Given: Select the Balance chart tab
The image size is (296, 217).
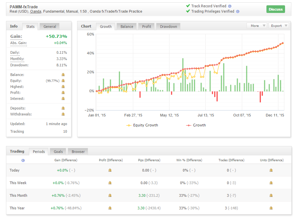Looking at the screenshot, I should pos(127,27).
